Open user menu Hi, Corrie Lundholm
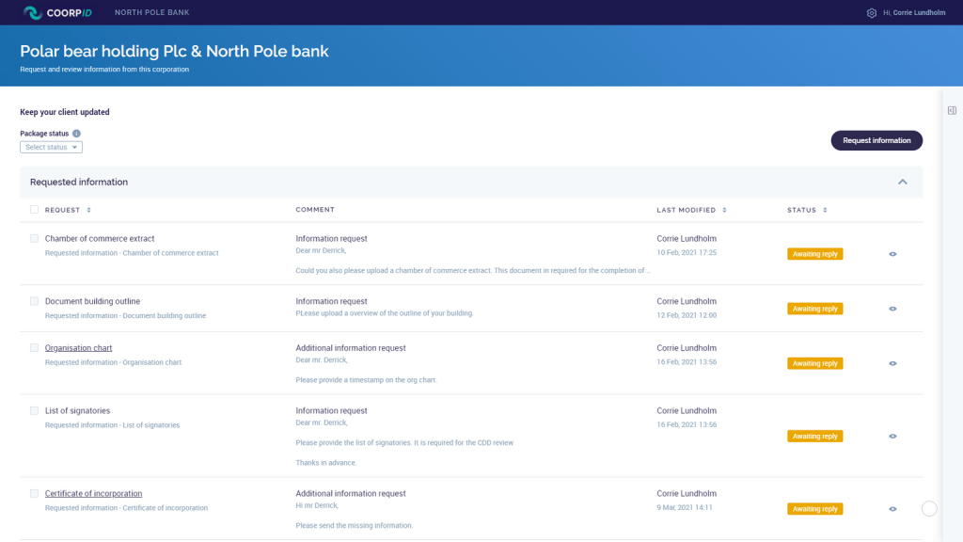 914,13
